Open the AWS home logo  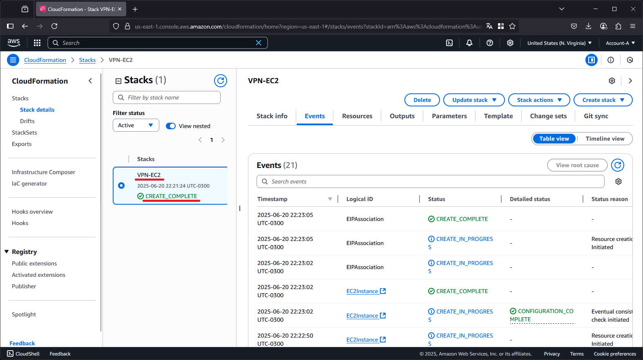(x=13, y=43)
